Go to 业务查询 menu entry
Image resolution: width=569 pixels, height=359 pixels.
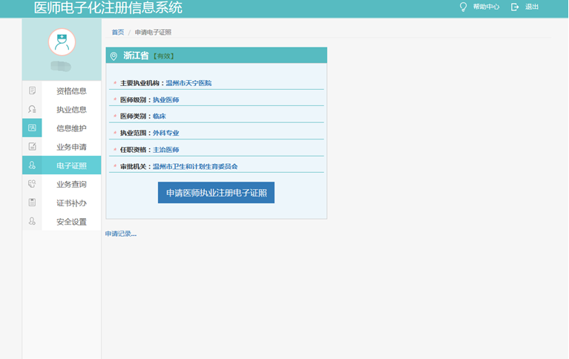coord(71,184)
